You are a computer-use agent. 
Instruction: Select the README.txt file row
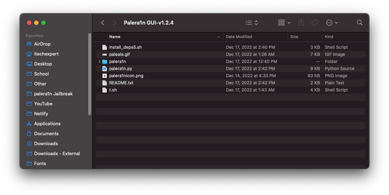point(121,83)
